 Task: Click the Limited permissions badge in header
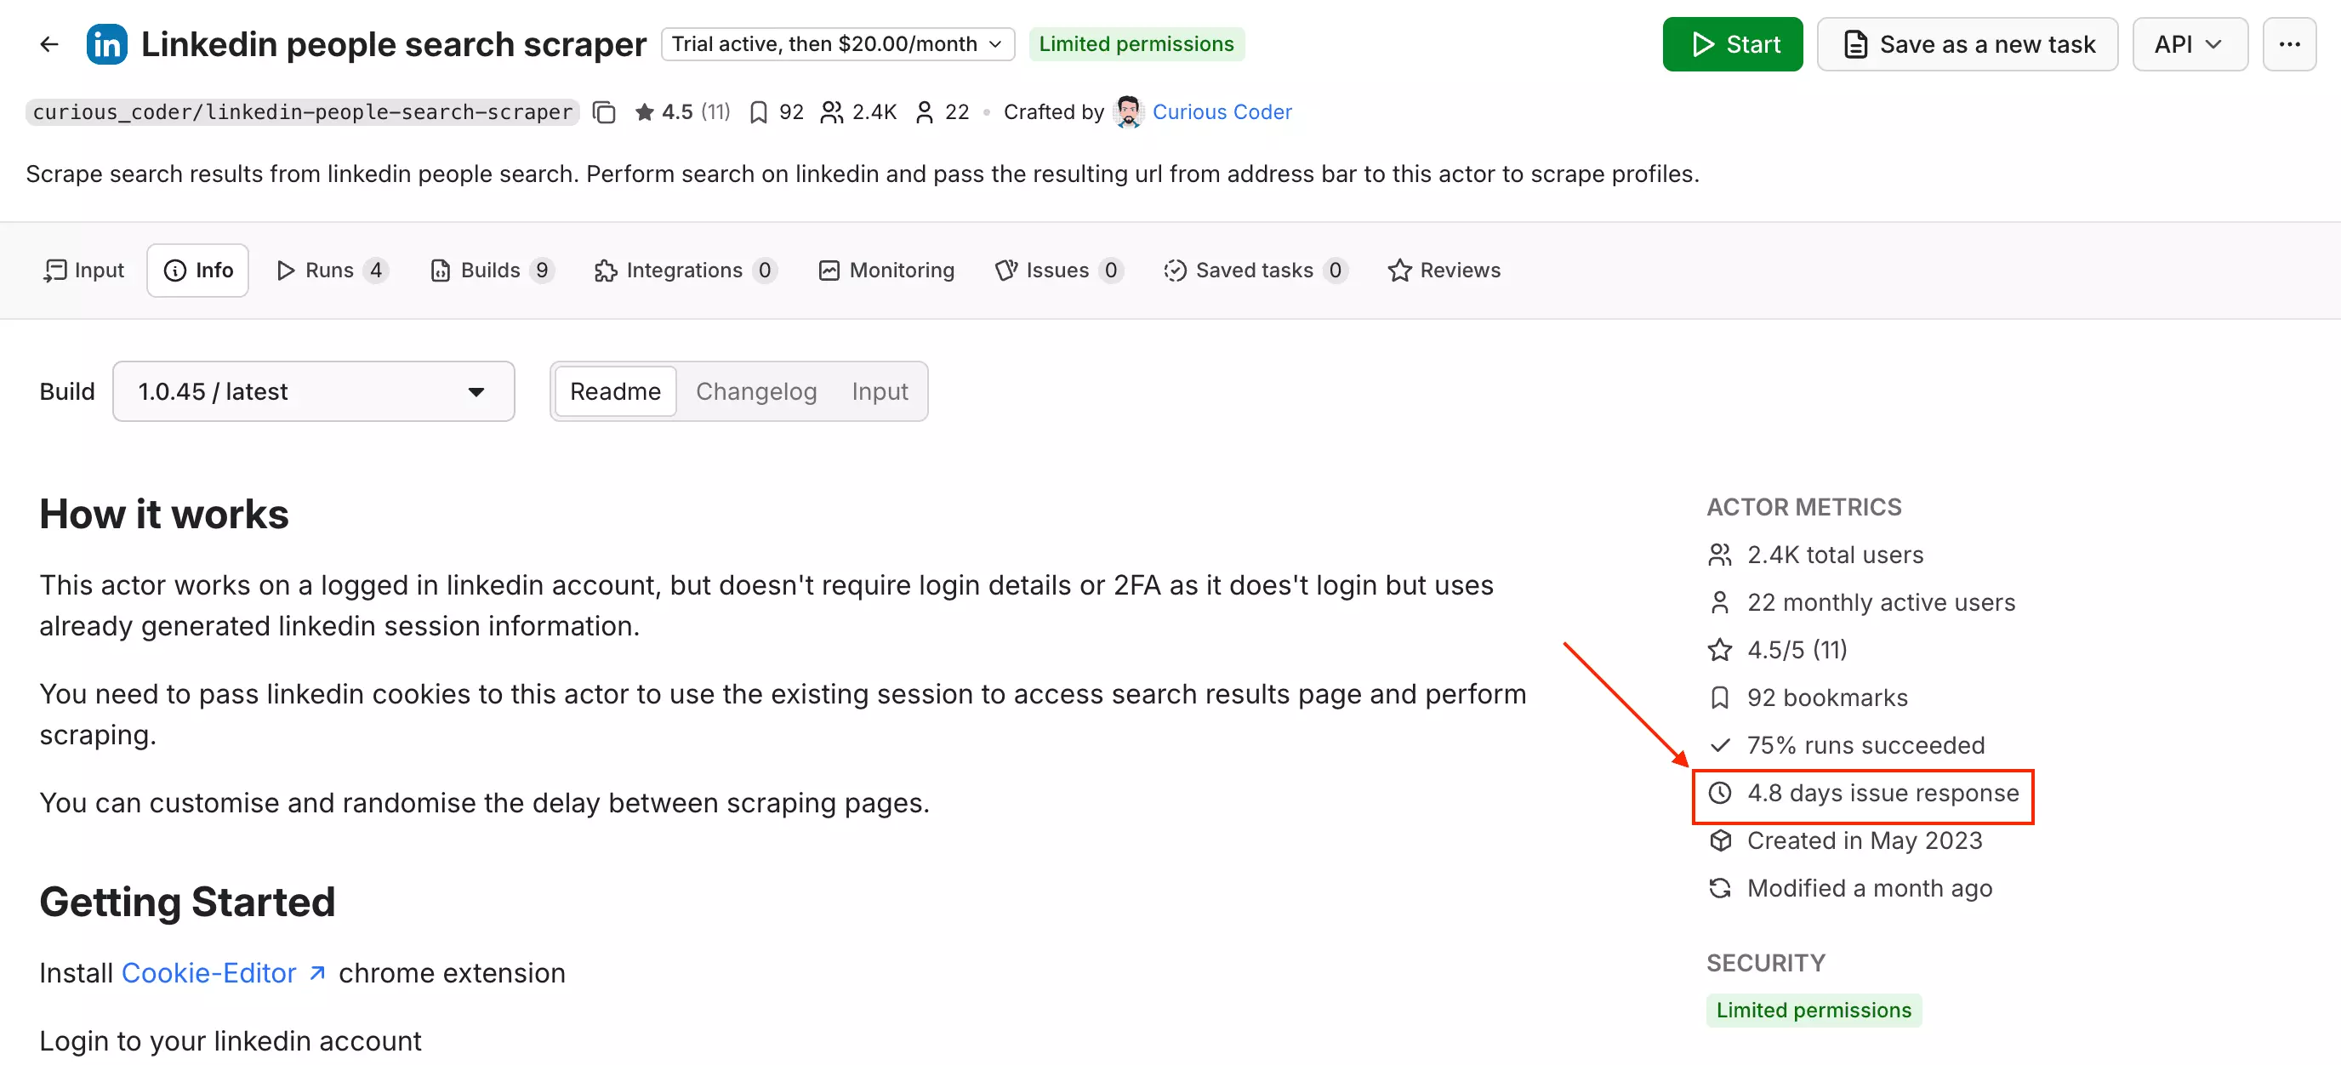1136,43
